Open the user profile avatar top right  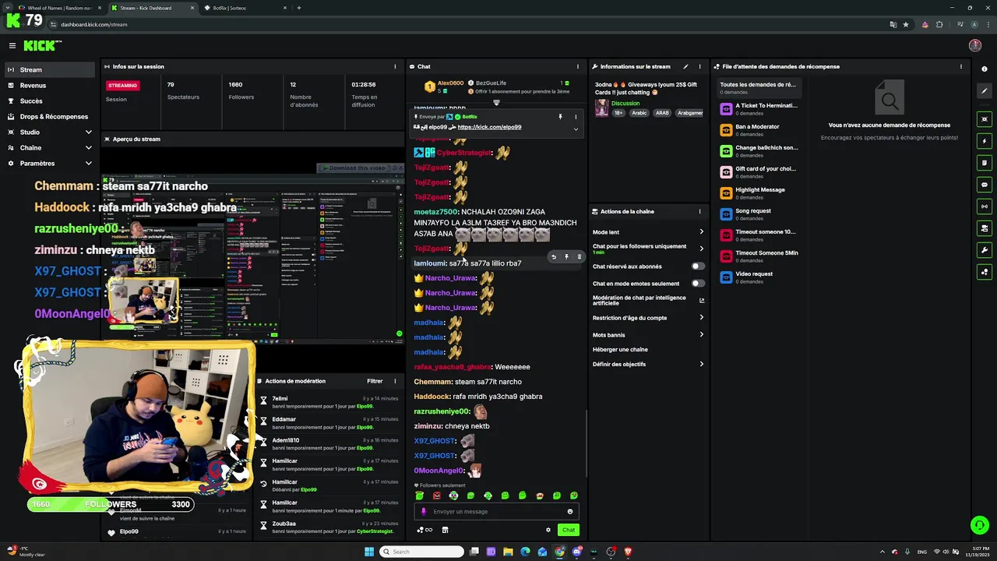pos(975,45)
